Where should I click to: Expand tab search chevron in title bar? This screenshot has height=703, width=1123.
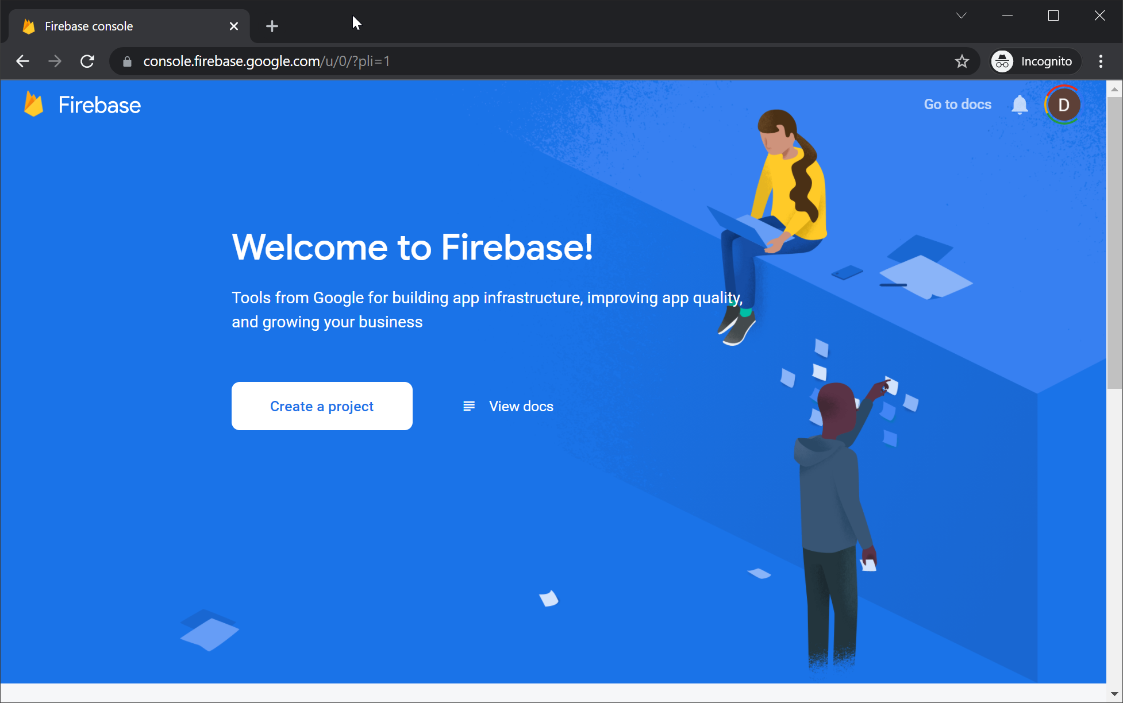coord(962,16)
